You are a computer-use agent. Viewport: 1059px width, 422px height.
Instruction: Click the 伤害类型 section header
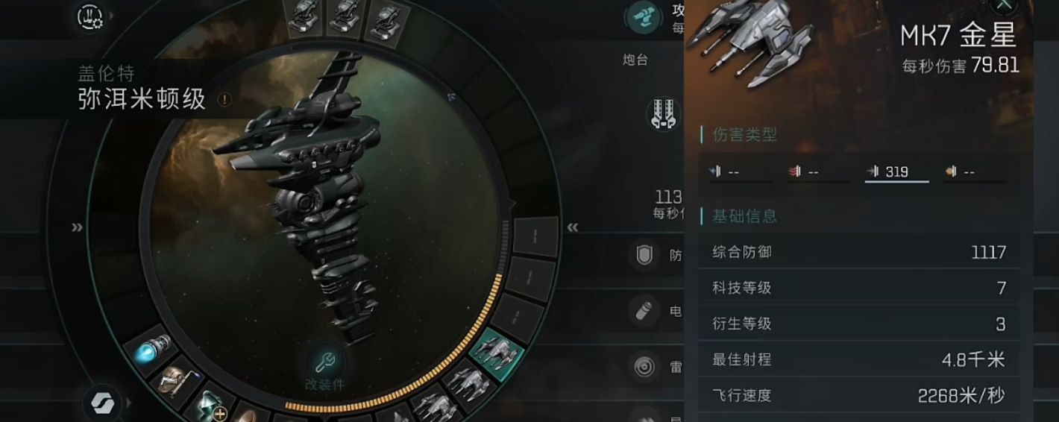[x=745, y=134]
